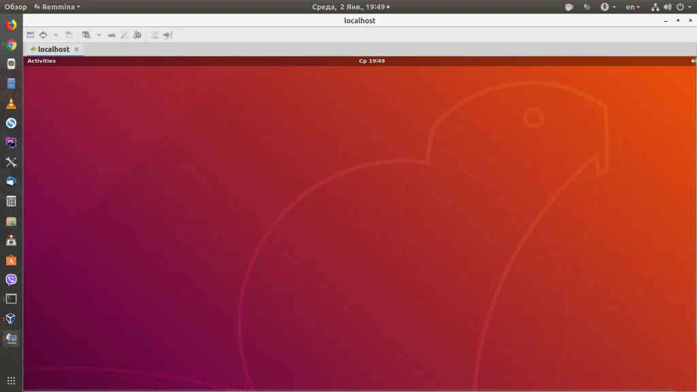Open the preferences wrench and screwdriver icon
This screenshot has width=697, height=392.
pos(125,35)
